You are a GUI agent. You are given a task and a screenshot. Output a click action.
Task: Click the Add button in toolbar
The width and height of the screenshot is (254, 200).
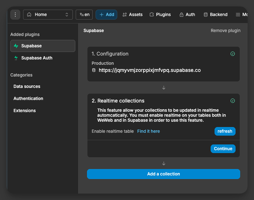tap(107, 15)
